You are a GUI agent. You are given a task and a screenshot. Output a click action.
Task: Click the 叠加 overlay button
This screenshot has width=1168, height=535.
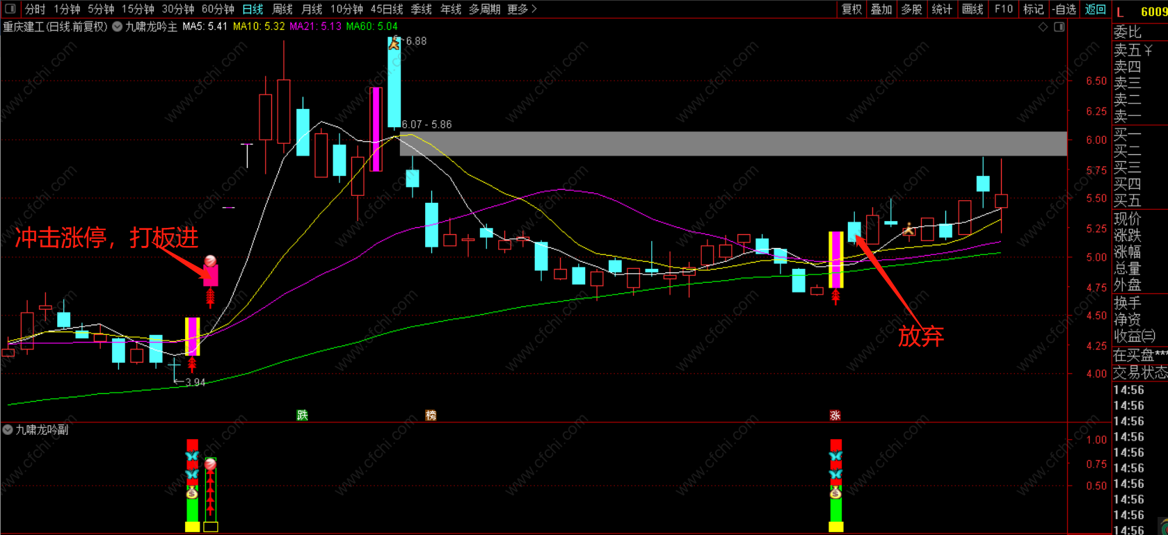coord(881,9)
